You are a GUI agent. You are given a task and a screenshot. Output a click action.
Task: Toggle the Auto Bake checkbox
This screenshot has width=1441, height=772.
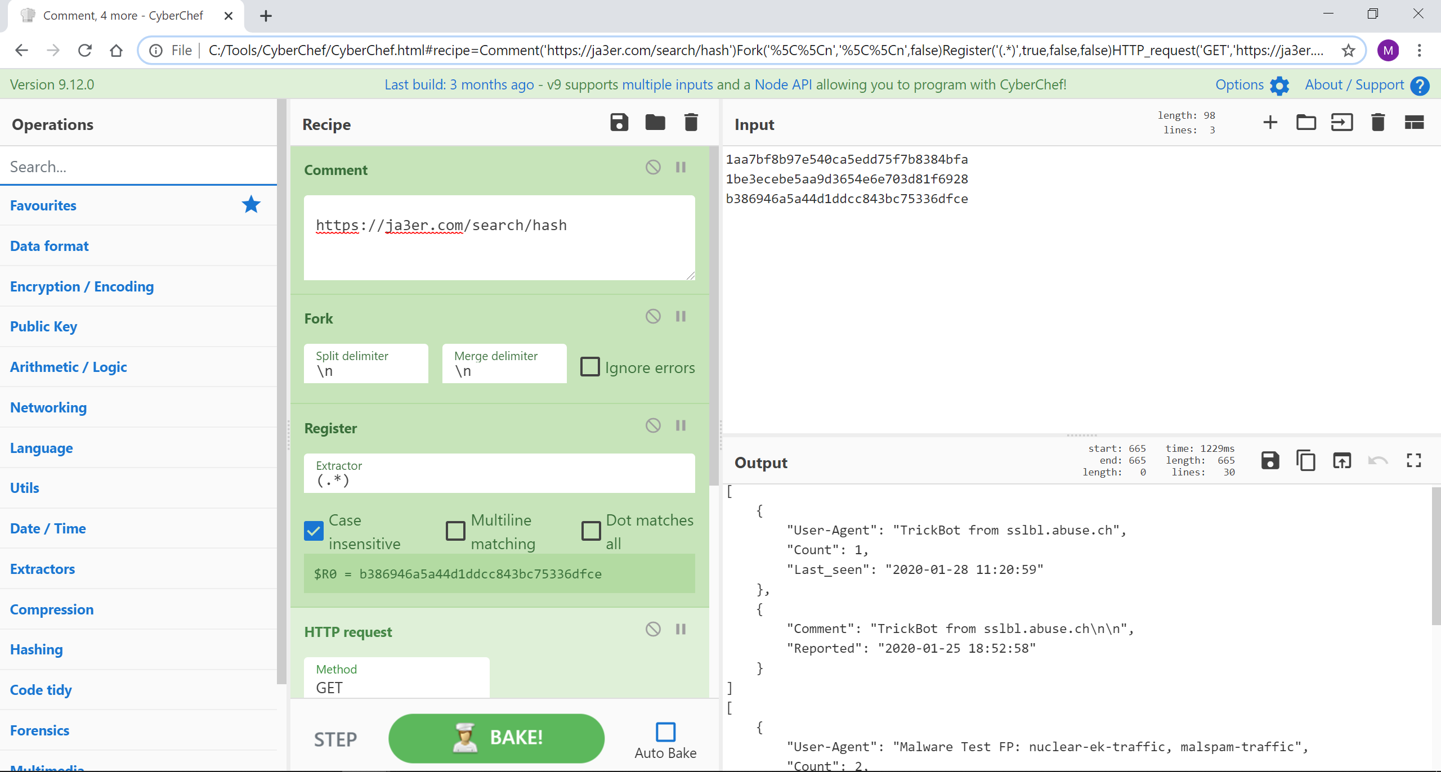(x=665, y=732)
